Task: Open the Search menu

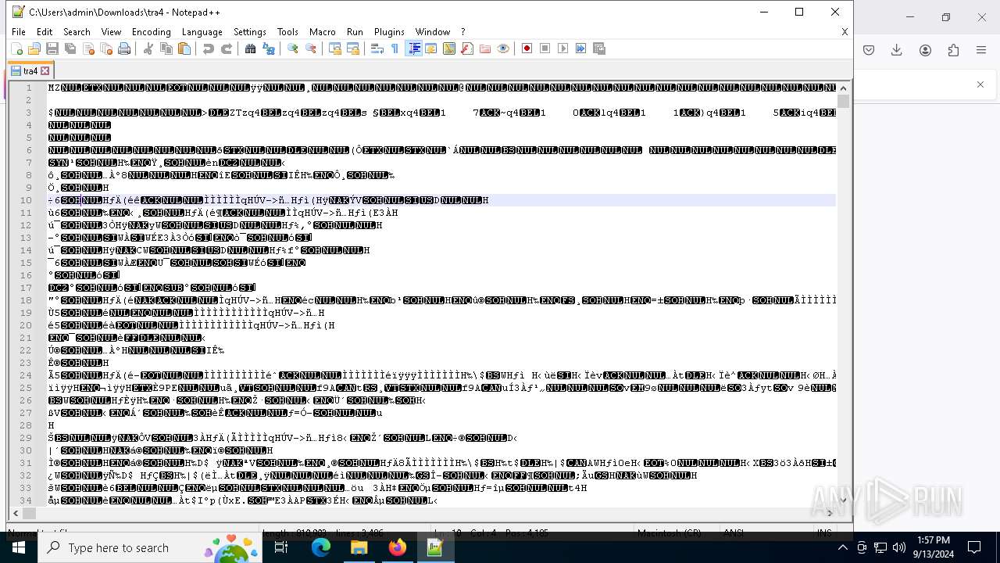Action: 77,32
